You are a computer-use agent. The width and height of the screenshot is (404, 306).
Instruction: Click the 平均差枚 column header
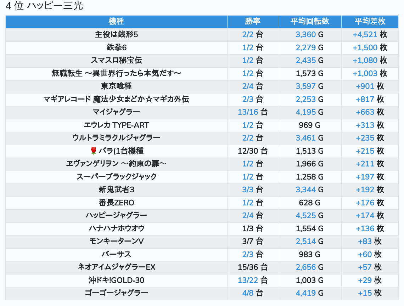pyautogui.click(x=370, y=21)
